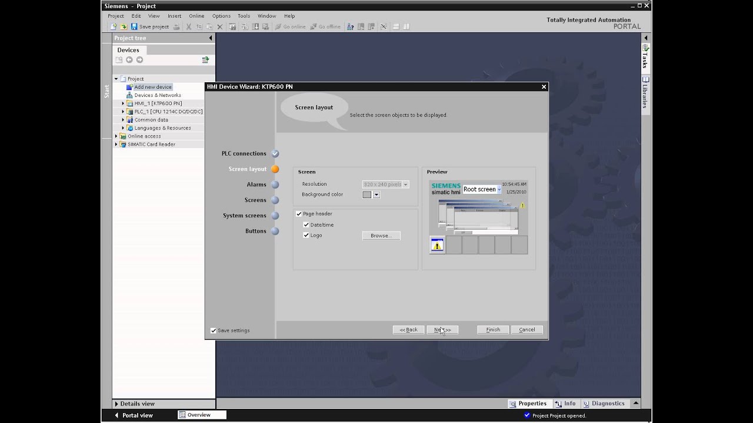Expand the Details view section

[x=116, y=404]
